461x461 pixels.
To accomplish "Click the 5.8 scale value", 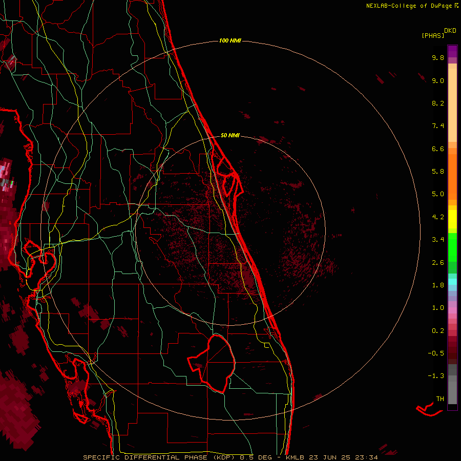I will (438, 172).
